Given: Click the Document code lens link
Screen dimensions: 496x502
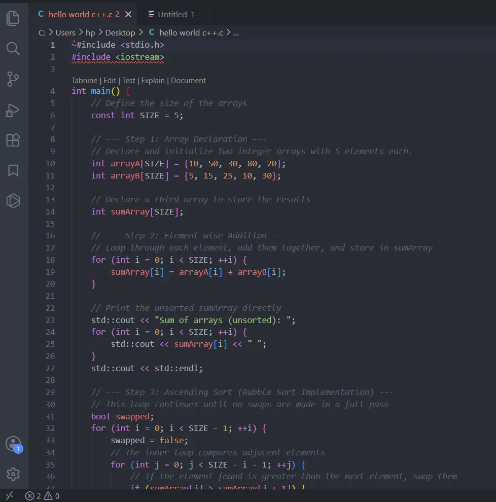Looking at the screenshot, I should click(x=188, y=80).
